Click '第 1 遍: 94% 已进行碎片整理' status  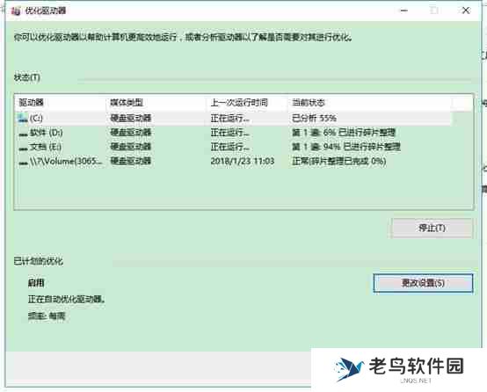(x=346, y=147)
